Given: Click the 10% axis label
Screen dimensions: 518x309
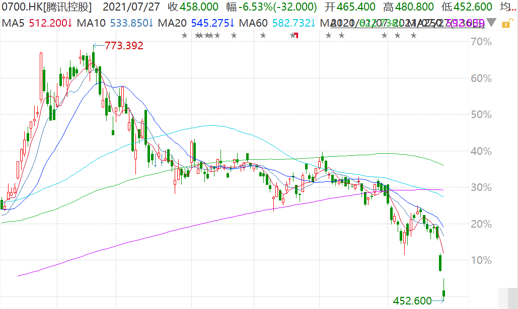Looking at the screenshot, I should tap(481, 261).
